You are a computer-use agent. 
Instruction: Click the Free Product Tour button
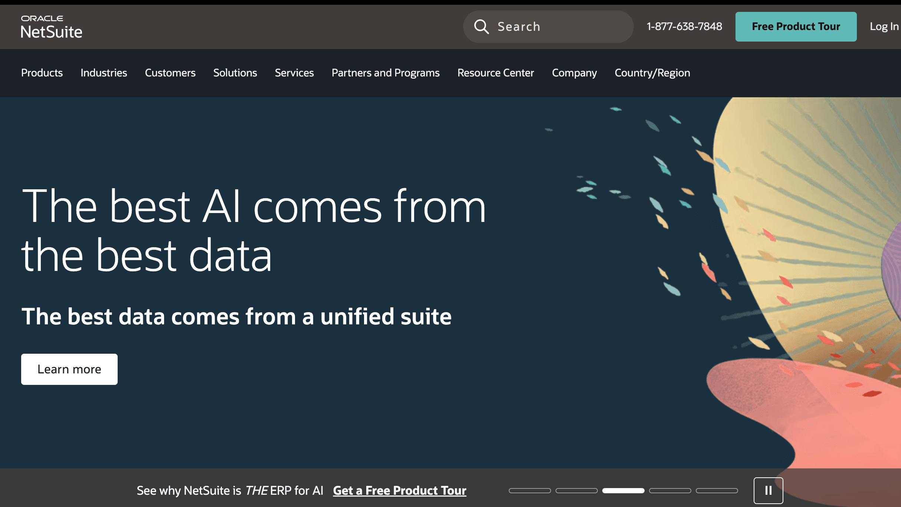pos(796,27)
